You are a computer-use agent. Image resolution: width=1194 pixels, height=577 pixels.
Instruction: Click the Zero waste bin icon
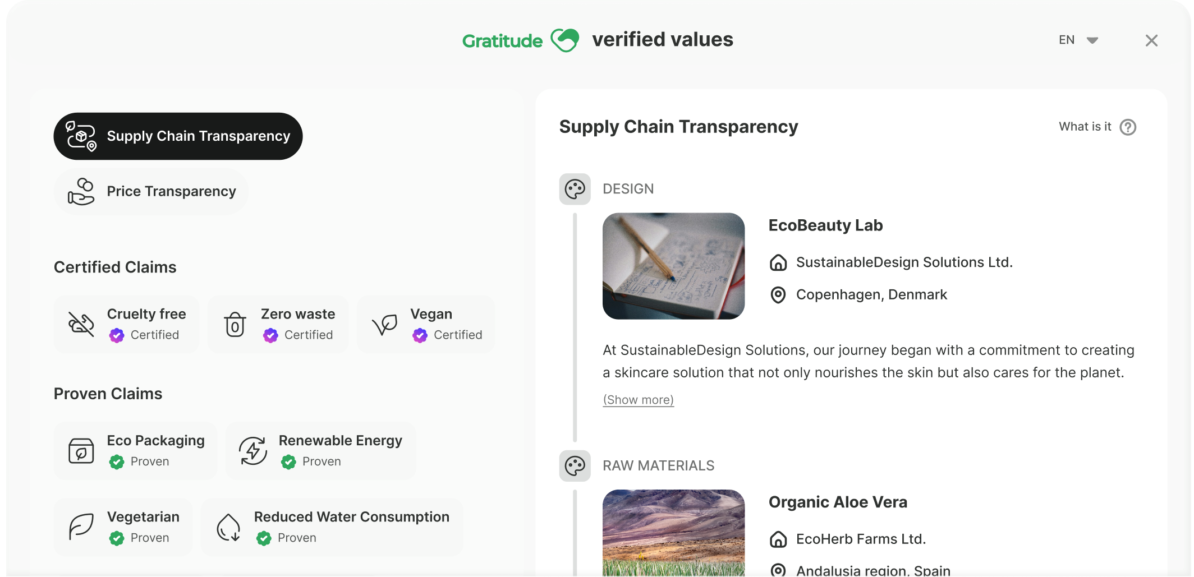235,325
